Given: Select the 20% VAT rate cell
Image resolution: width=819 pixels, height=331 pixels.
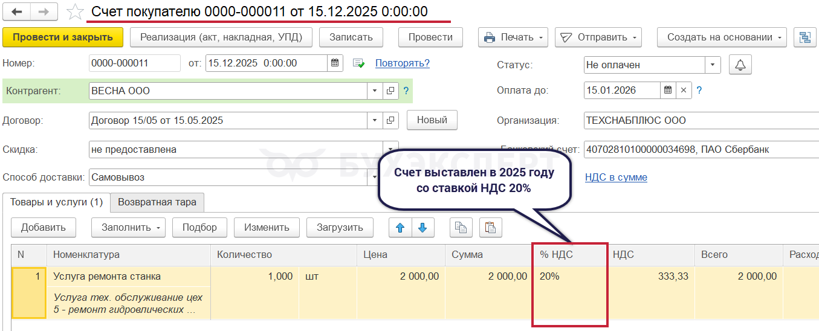Looking at the screenshot, I should point(569,277).
